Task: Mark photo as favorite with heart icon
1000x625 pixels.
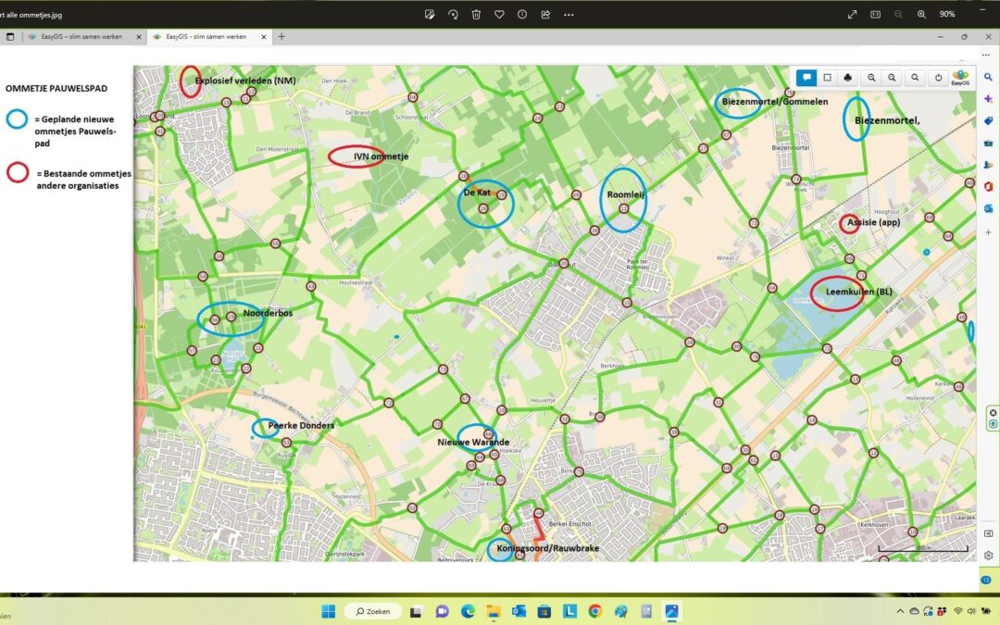Action: [499, 14]
